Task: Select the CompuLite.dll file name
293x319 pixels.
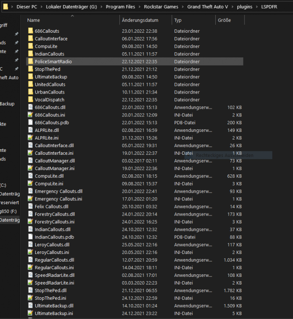Action: [x=49, y=176]
